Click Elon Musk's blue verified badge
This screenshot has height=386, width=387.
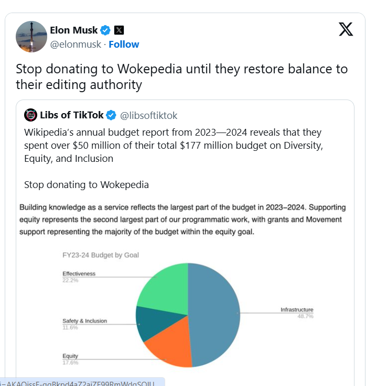pos(105,30)
